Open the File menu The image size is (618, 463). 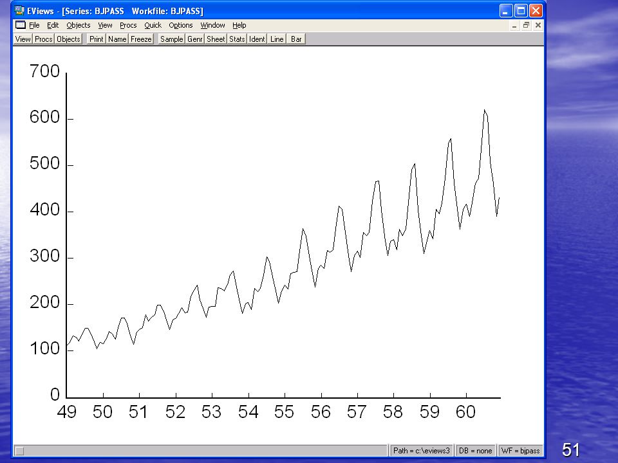tap(34, 25)
